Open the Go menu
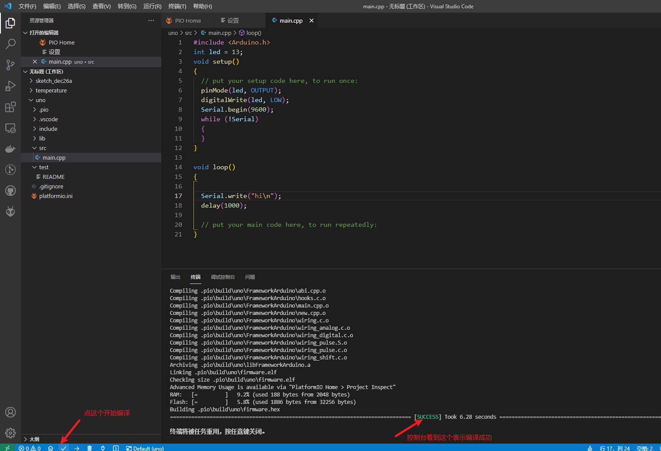The height and width of the screenshot is (451, 661). click(x=127, y=6)
